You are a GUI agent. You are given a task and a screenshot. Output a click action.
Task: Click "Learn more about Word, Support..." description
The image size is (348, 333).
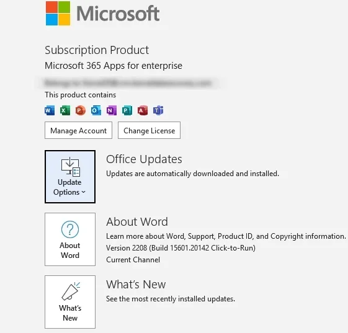pyautogui.click(x=226, y=236)
